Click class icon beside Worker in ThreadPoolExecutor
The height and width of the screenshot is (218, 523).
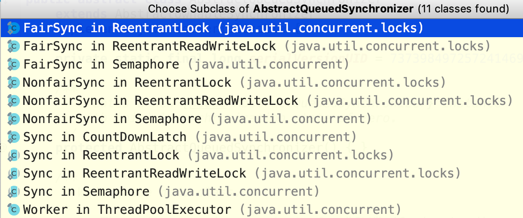(x=14, y=210)
